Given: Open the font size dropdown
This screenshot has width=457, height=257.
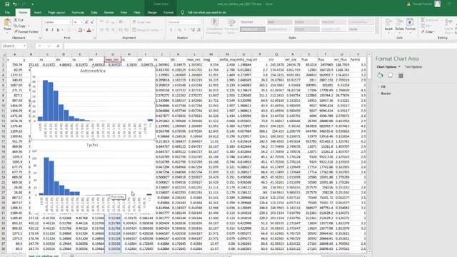Looking at the screenshot, I should [81, 22].
